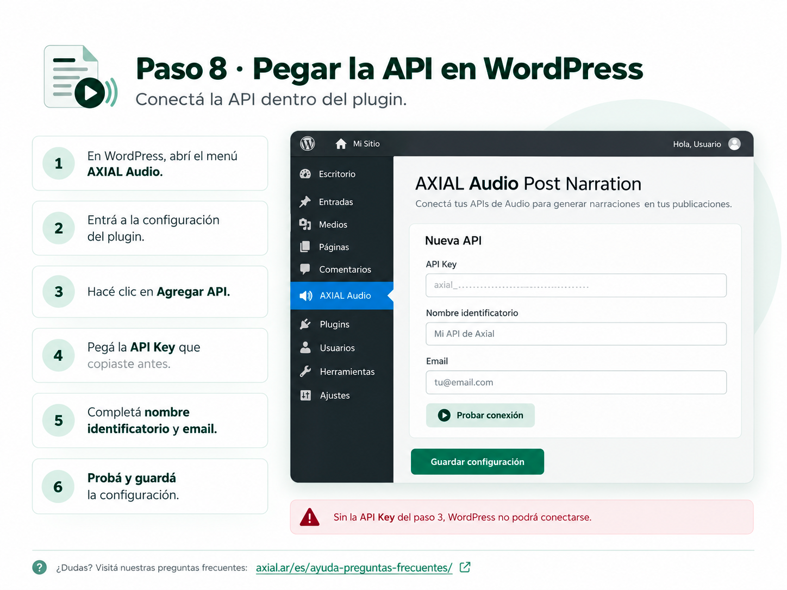The height and width of the screenshot is (590, 787).
Task: Open Plugins in the sidebar
Action: pos(342,324)
